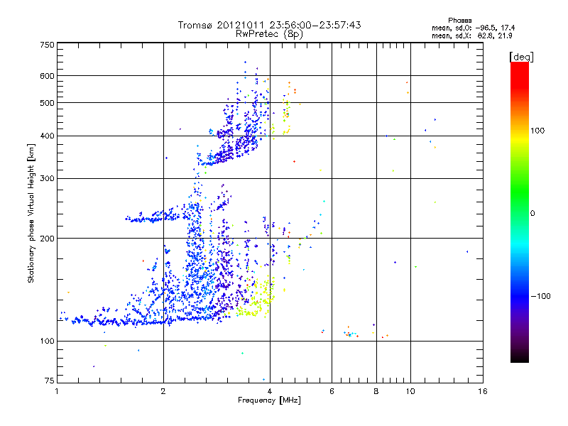Click the x-axis tick label '16'
The height and width of the screenshot is (426, 568).
[x=483, y=391]
